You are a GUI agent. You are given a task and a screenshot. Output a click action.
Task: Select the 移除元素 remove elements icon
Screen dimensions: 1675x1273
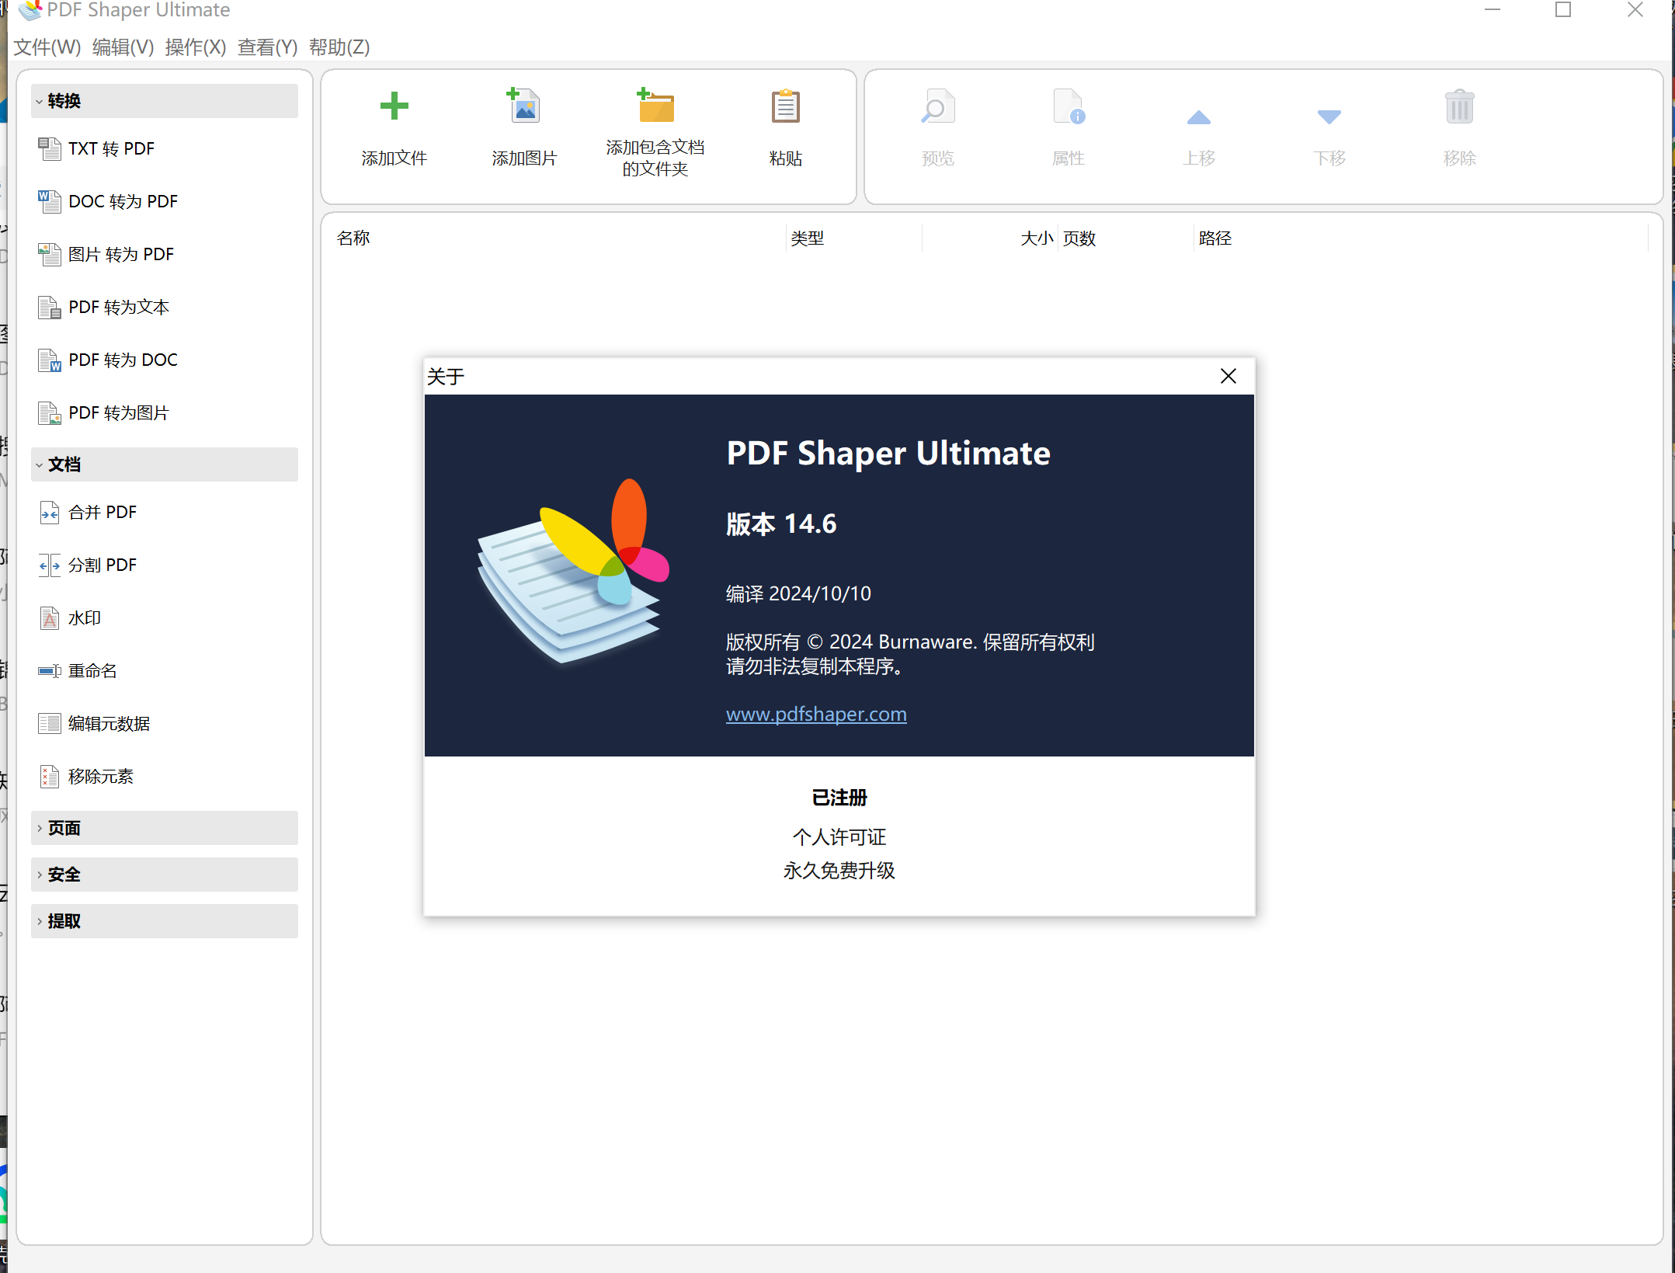(x=50, y=776)
